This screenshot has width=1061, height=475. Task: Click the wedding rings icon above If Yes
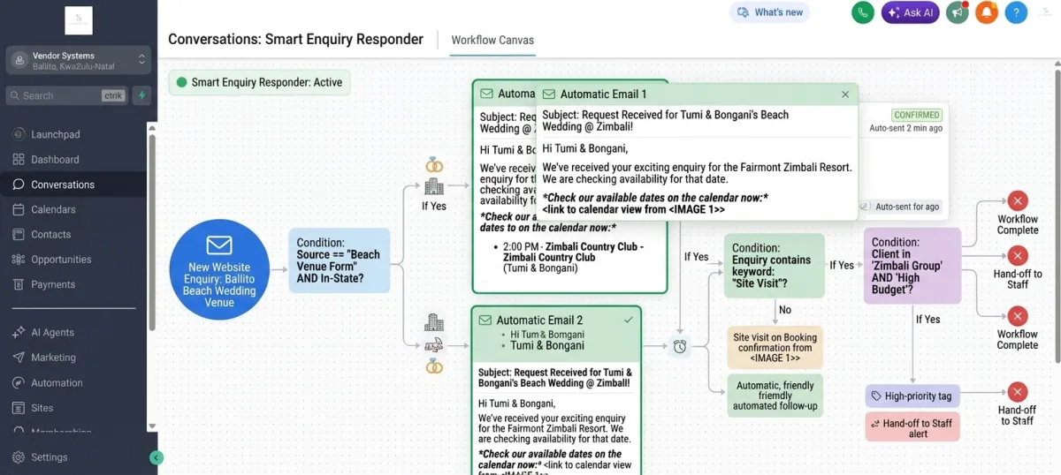pyautogui.click(x=434, y=164)
